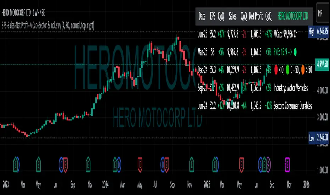Click the Jun-25 date cell
Image resolution: width=330 pixels, height=195 pixels.
(x=203, y=34)
